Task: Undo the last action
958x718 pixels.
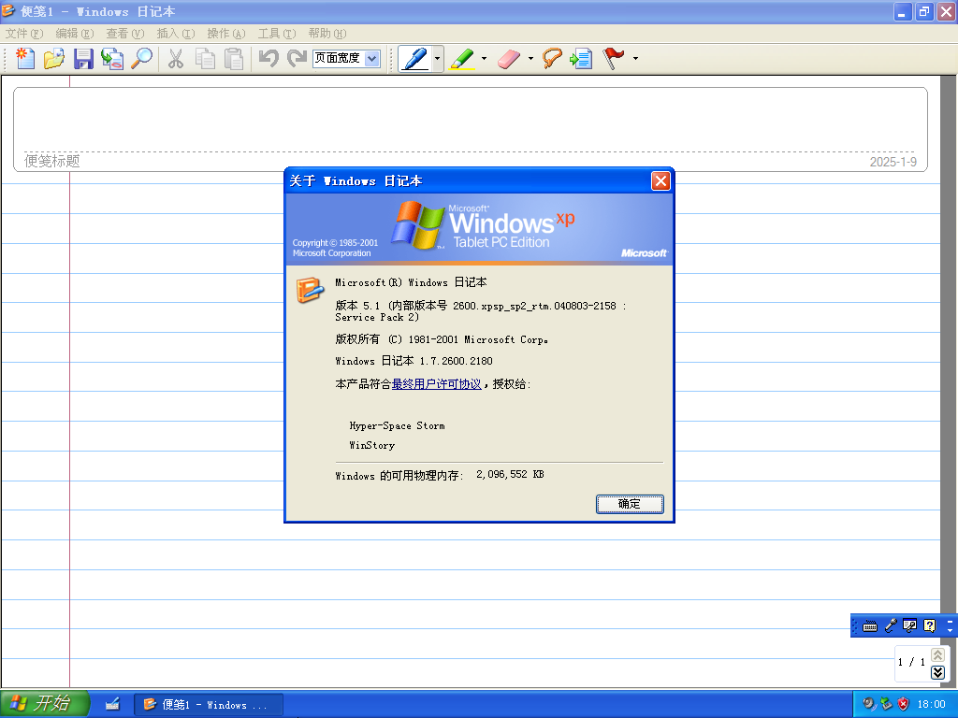Action: [269, 59]
